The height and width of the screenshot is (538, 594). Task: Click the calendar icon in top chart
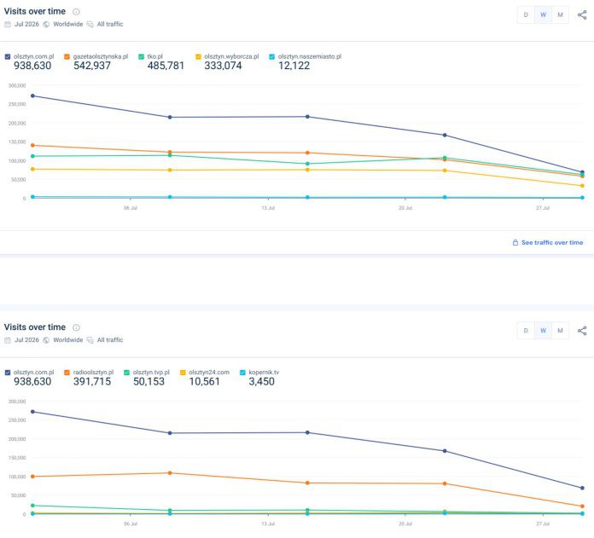point(8,24)
